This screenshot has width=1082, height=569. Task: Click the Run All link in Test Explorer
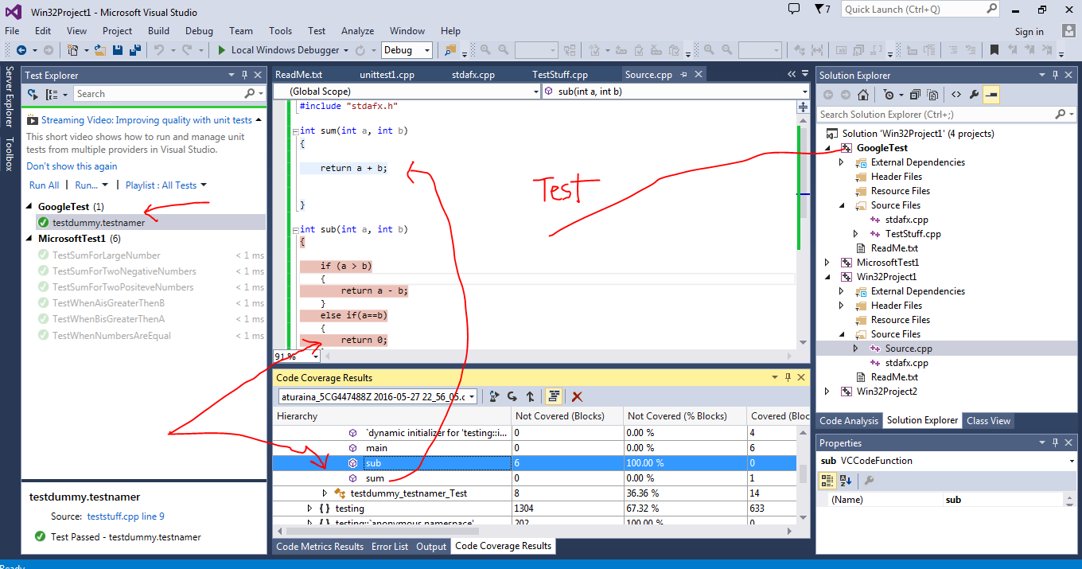point(44,185)
